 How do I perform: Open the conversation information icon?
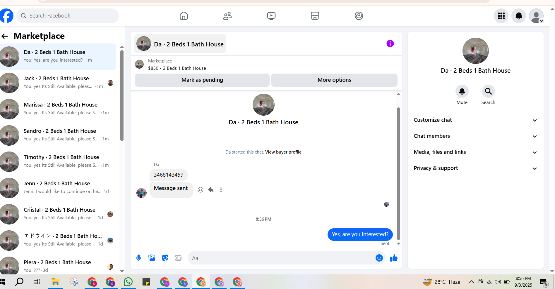tap(390, 43)
